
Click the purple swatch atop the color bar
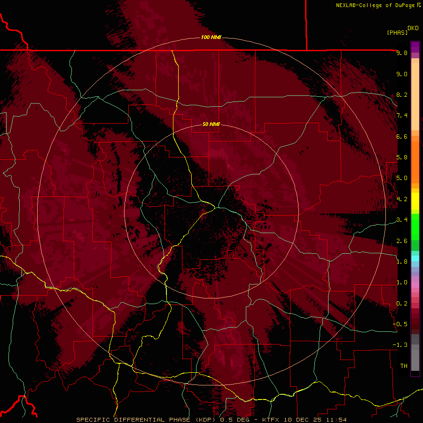pos(415,47)
